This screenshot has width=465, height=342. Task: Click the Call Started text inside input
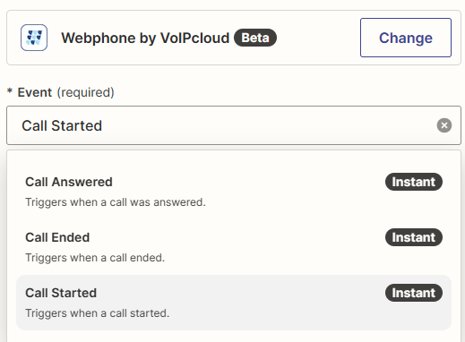62,125
